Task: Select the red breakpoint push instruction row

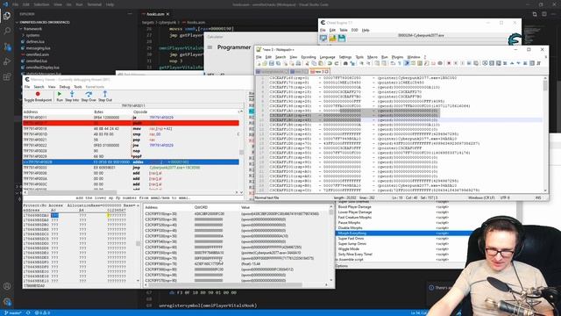Action: point(131,123)
